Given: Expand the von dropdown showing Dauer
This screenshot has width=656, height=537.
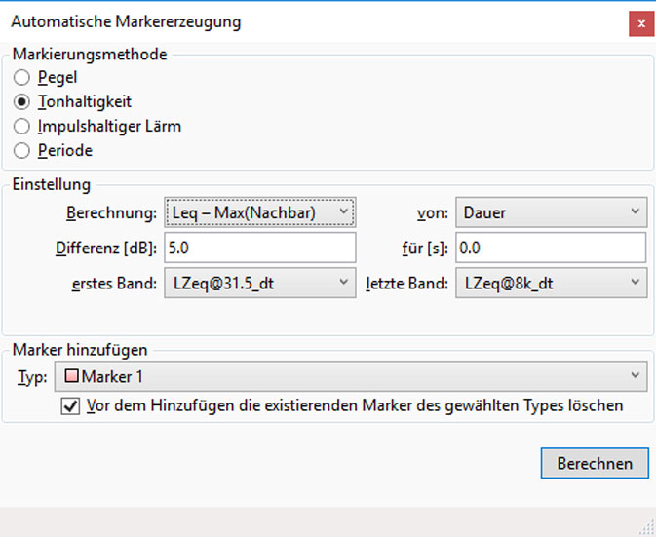Looking at the screenshot, I should tap(550, 211).
